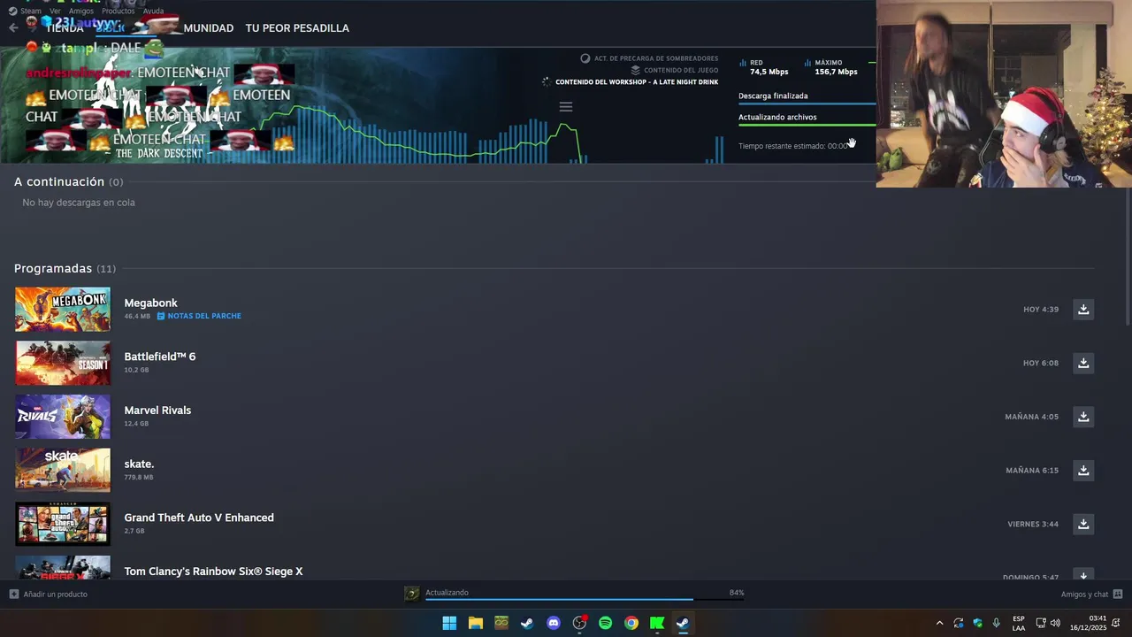Start the Megabonk scheduled download now

[1083, 310]
